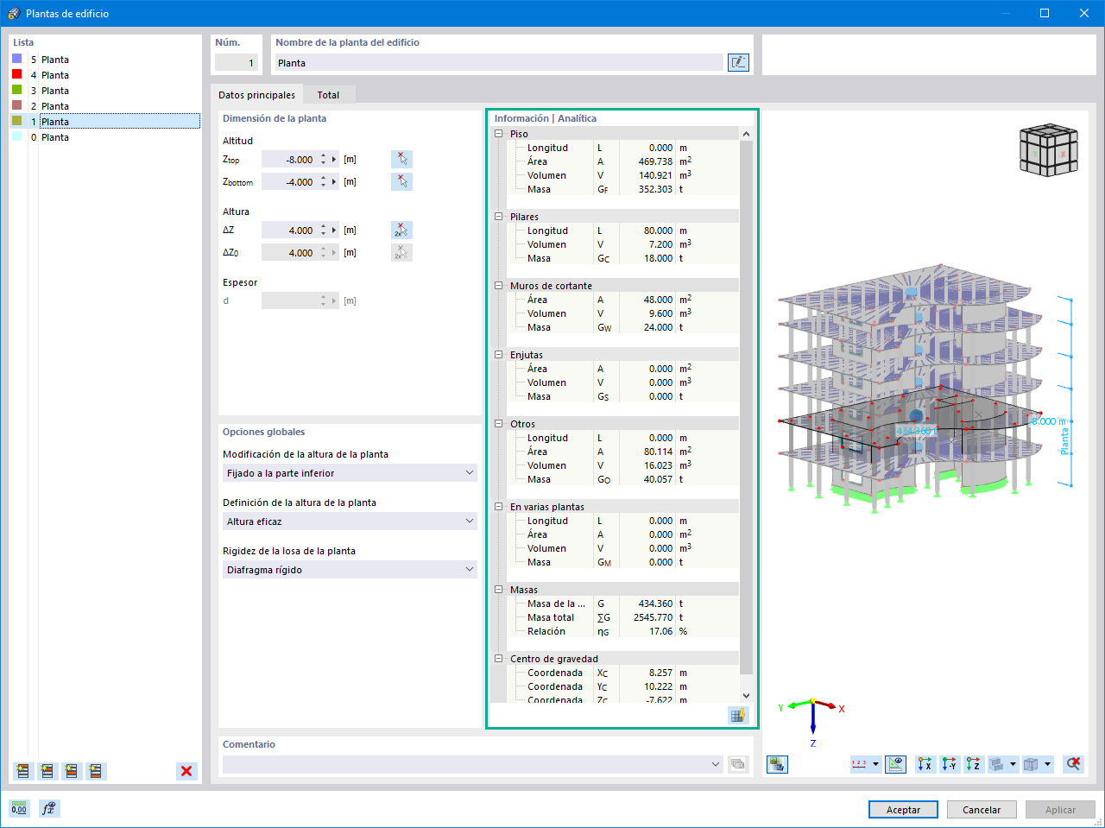Image resolution: width=1105 pixels, height=828 pixels.
Task: Open the solid display mode dropdown arrow
Action: tap(1013, 764)
